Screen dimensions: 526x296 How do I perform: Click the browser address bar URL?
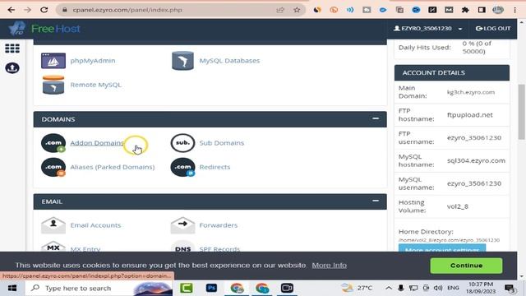click(x=127, y=10)
